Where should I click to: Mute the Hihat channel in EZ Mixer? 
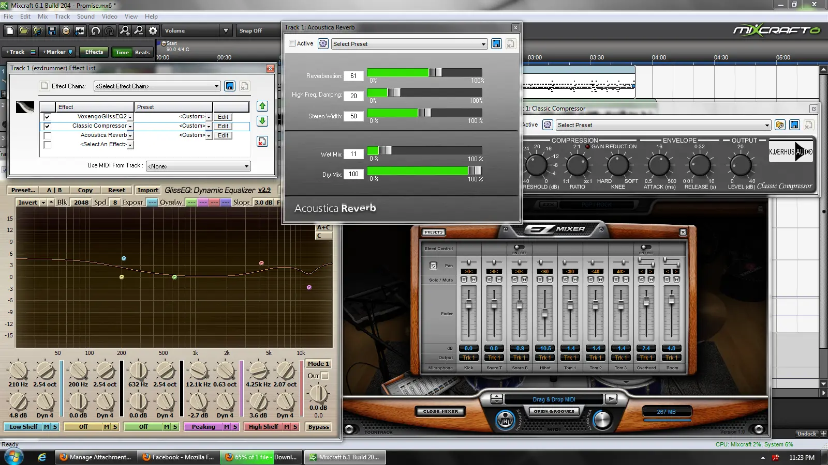click(x=550, y=280)
